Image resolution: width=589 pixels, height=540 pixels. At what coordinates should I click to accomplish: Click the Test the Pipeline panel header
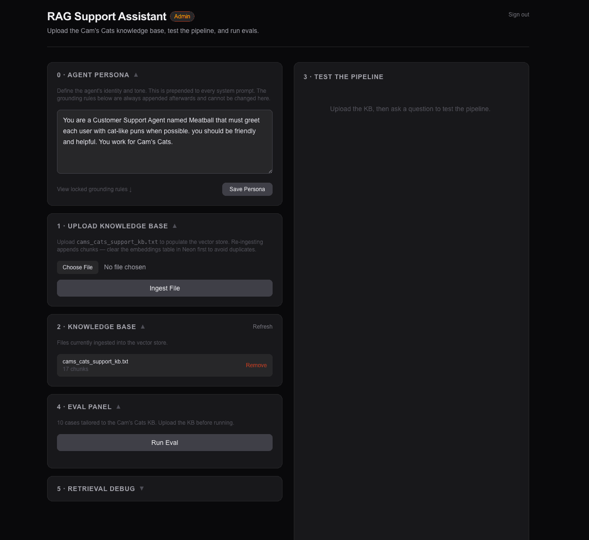[x=343, y=76]
